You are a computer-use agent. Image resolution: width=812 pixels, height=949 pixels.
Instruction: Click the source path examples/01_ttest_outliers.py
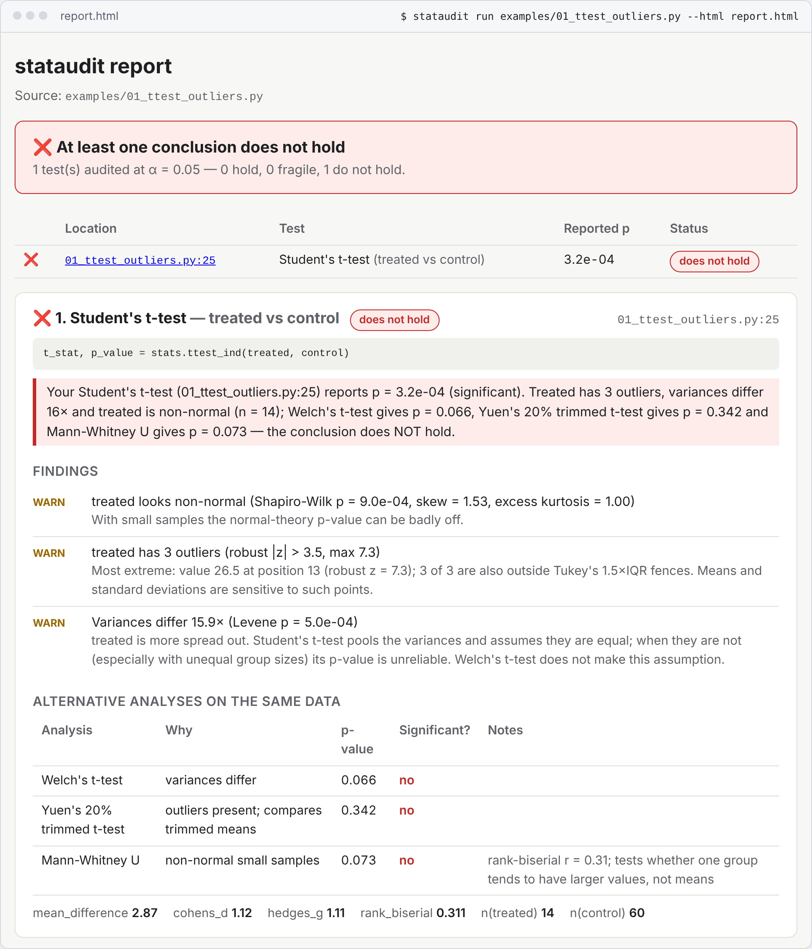164,96
